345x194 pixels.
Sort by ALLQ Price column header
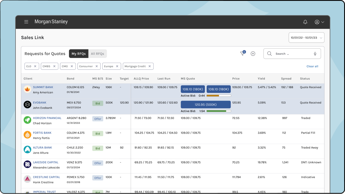tap(141, 79)
